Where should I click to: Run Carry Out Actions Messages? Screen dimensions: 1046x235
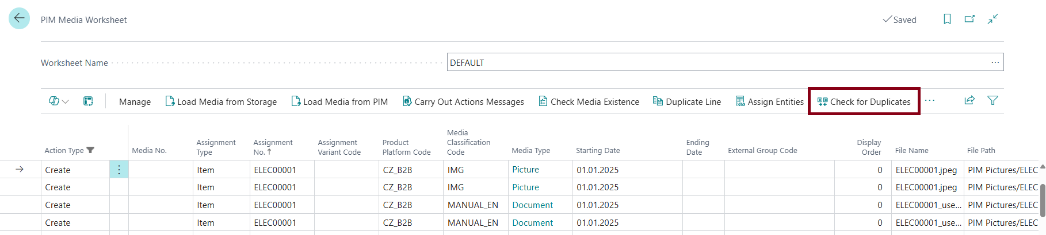(463, 101)
